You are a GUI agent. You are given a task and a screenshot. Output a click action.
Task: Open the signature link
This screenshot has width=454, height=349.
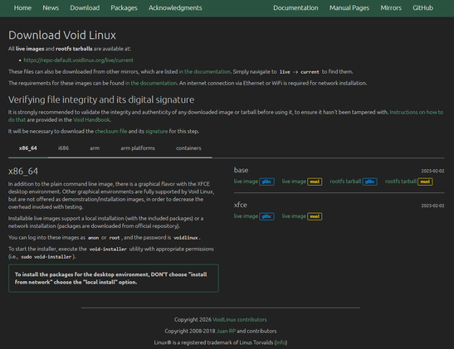156,131
